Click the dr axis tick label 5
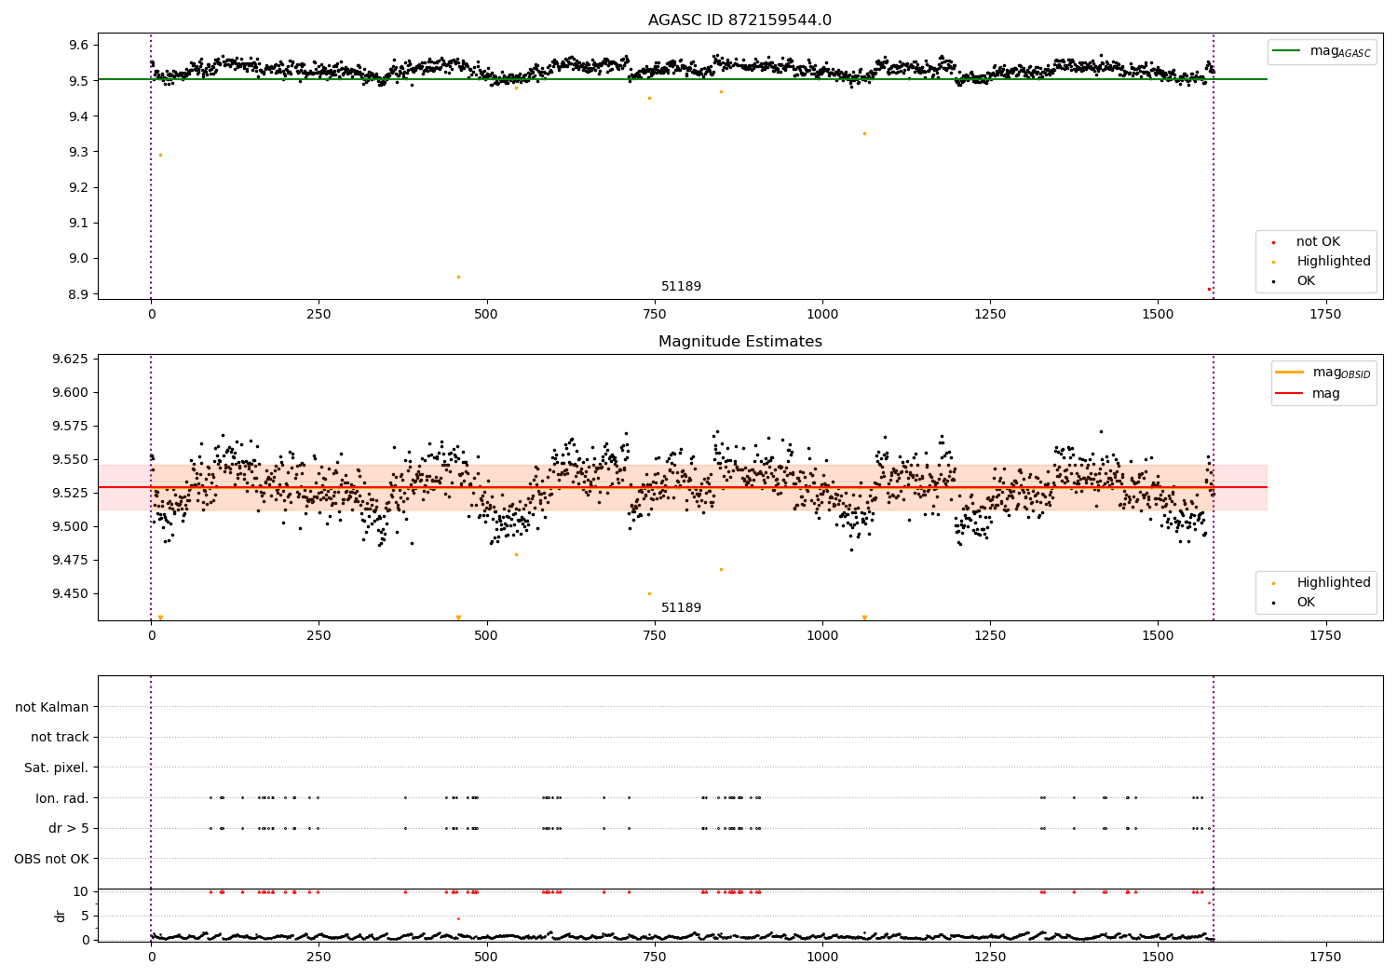 tap(86, 916)
